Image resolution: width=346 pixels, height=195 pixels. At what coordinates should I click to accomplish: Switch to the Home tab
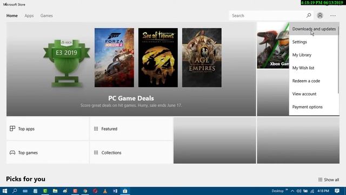[12, 16]
